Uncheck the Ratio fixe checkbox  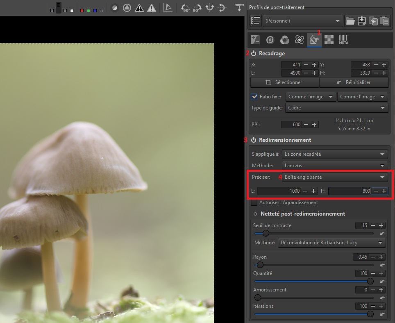[x=254, y=97]
